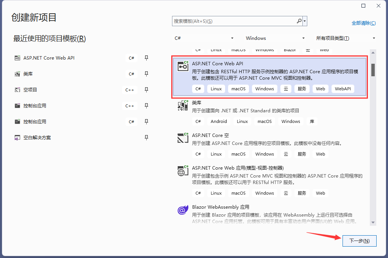
Task: Click the Android tag under 类库
Action: [219, 121]
